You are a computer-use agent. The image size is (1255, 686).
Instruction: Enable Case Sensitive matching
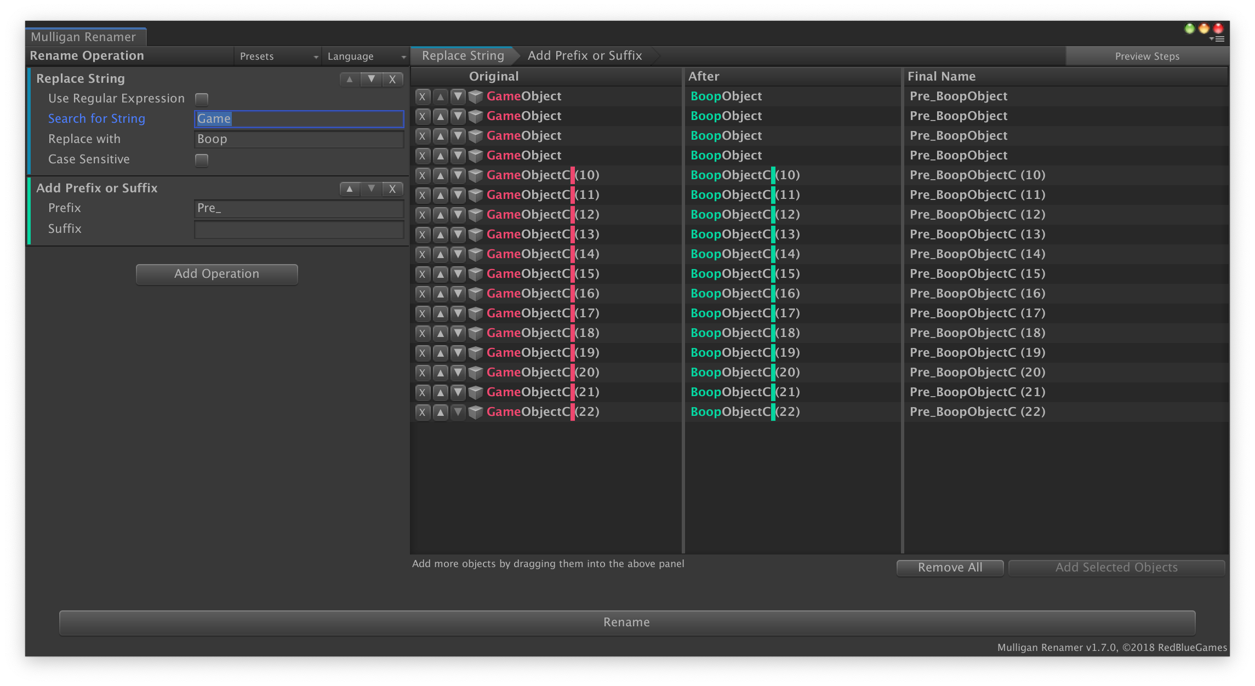point(202,159)
